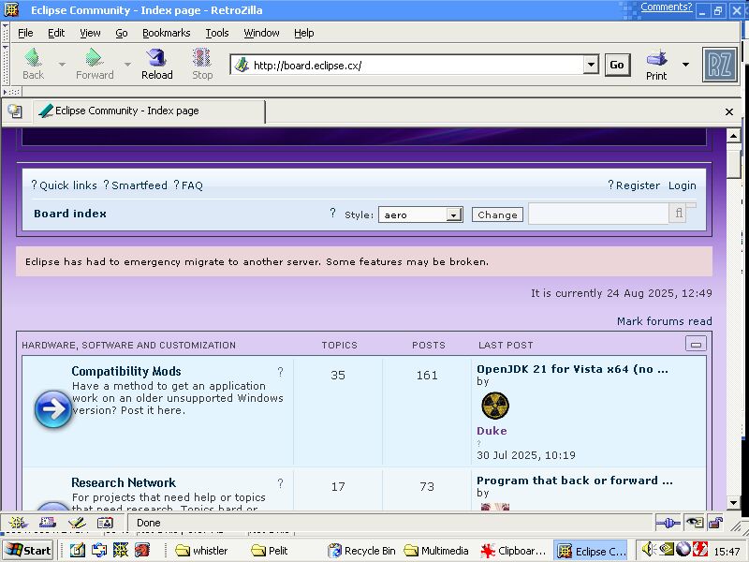
Task: Click the new tab icon left of tab
Action: point(15,111)
